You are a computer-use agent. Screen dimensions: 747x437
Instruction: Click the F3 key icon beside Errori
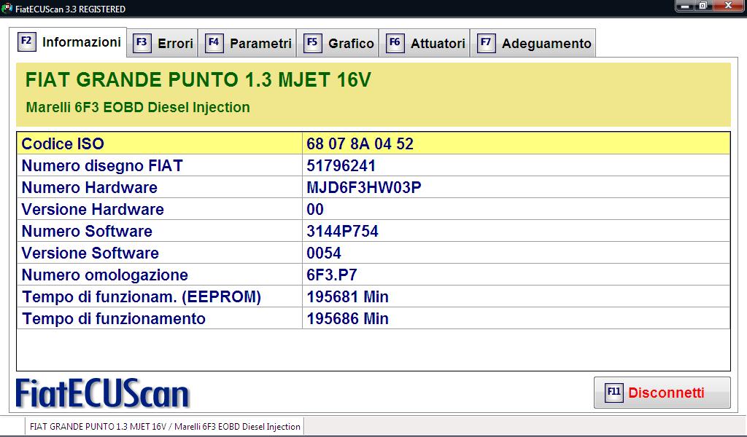point(142,43)
